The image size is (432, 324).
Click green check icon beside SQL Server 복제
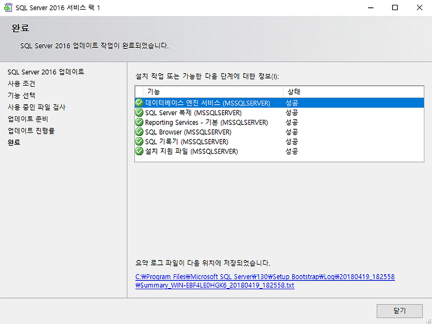point(139,113)
